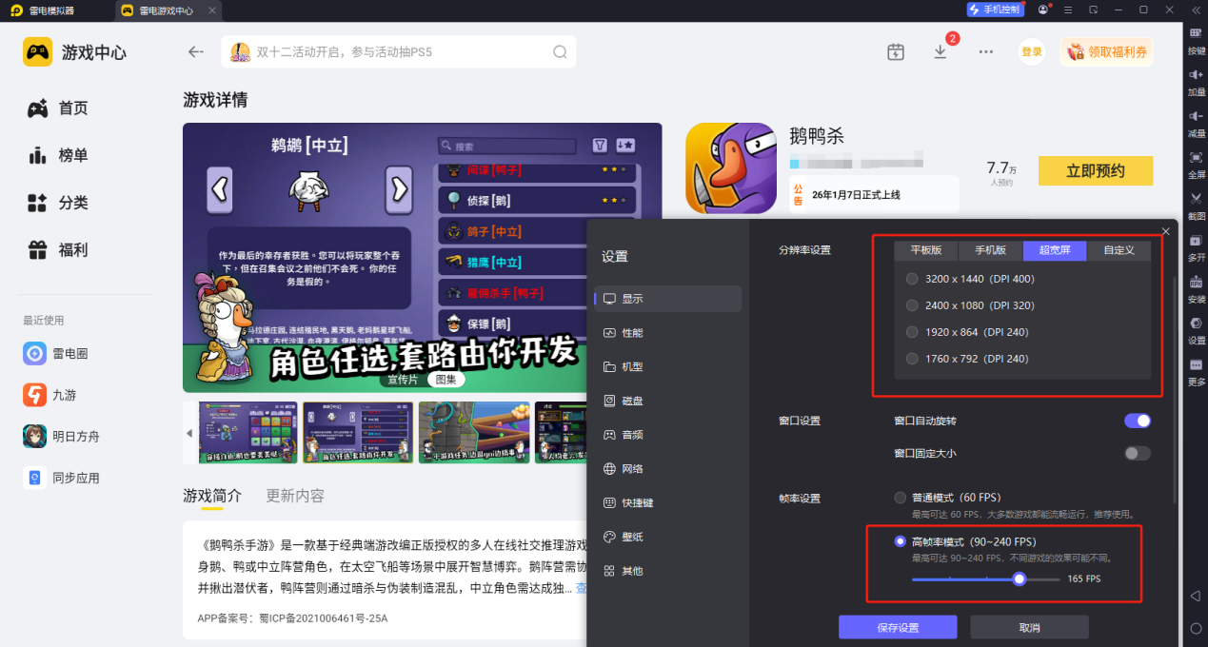Click the 截图 screenshot icon in right sidebar
The image size is (1208, 647).
(x=1196, y=198)
